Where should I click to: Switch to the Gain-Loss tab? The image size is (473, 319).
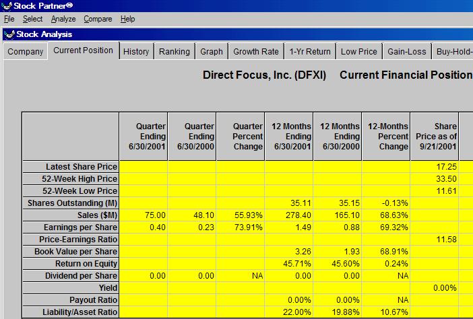coord(407,52)
